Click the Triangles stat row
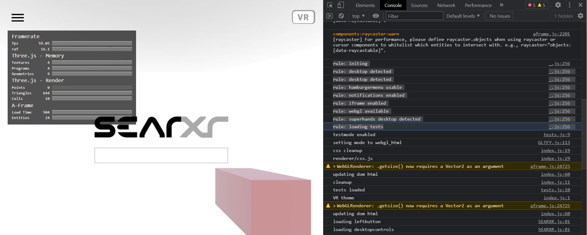The height and width of the screenshot is (235, 587). tap(72, 93)
